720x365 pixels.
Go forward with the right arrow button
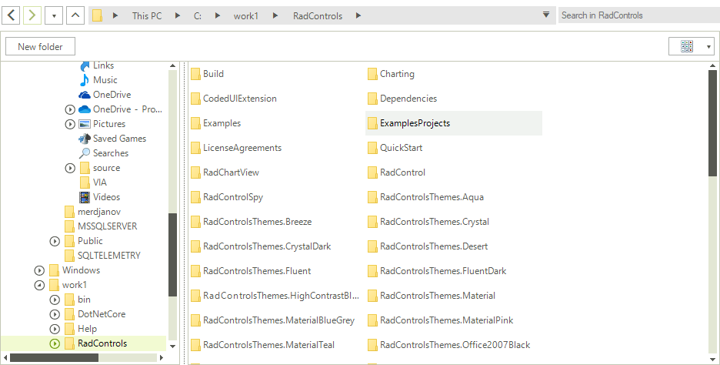tap(32, 15)
